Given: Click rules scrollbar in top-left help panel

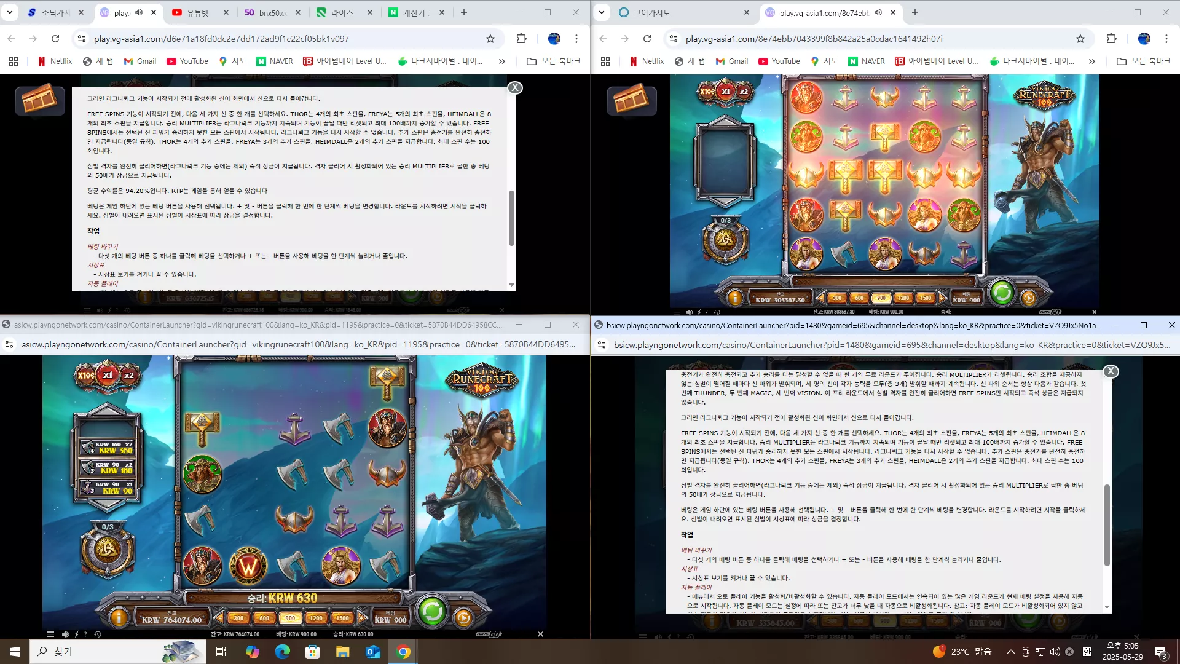Looking at the screenshot, I should point(511,218).
